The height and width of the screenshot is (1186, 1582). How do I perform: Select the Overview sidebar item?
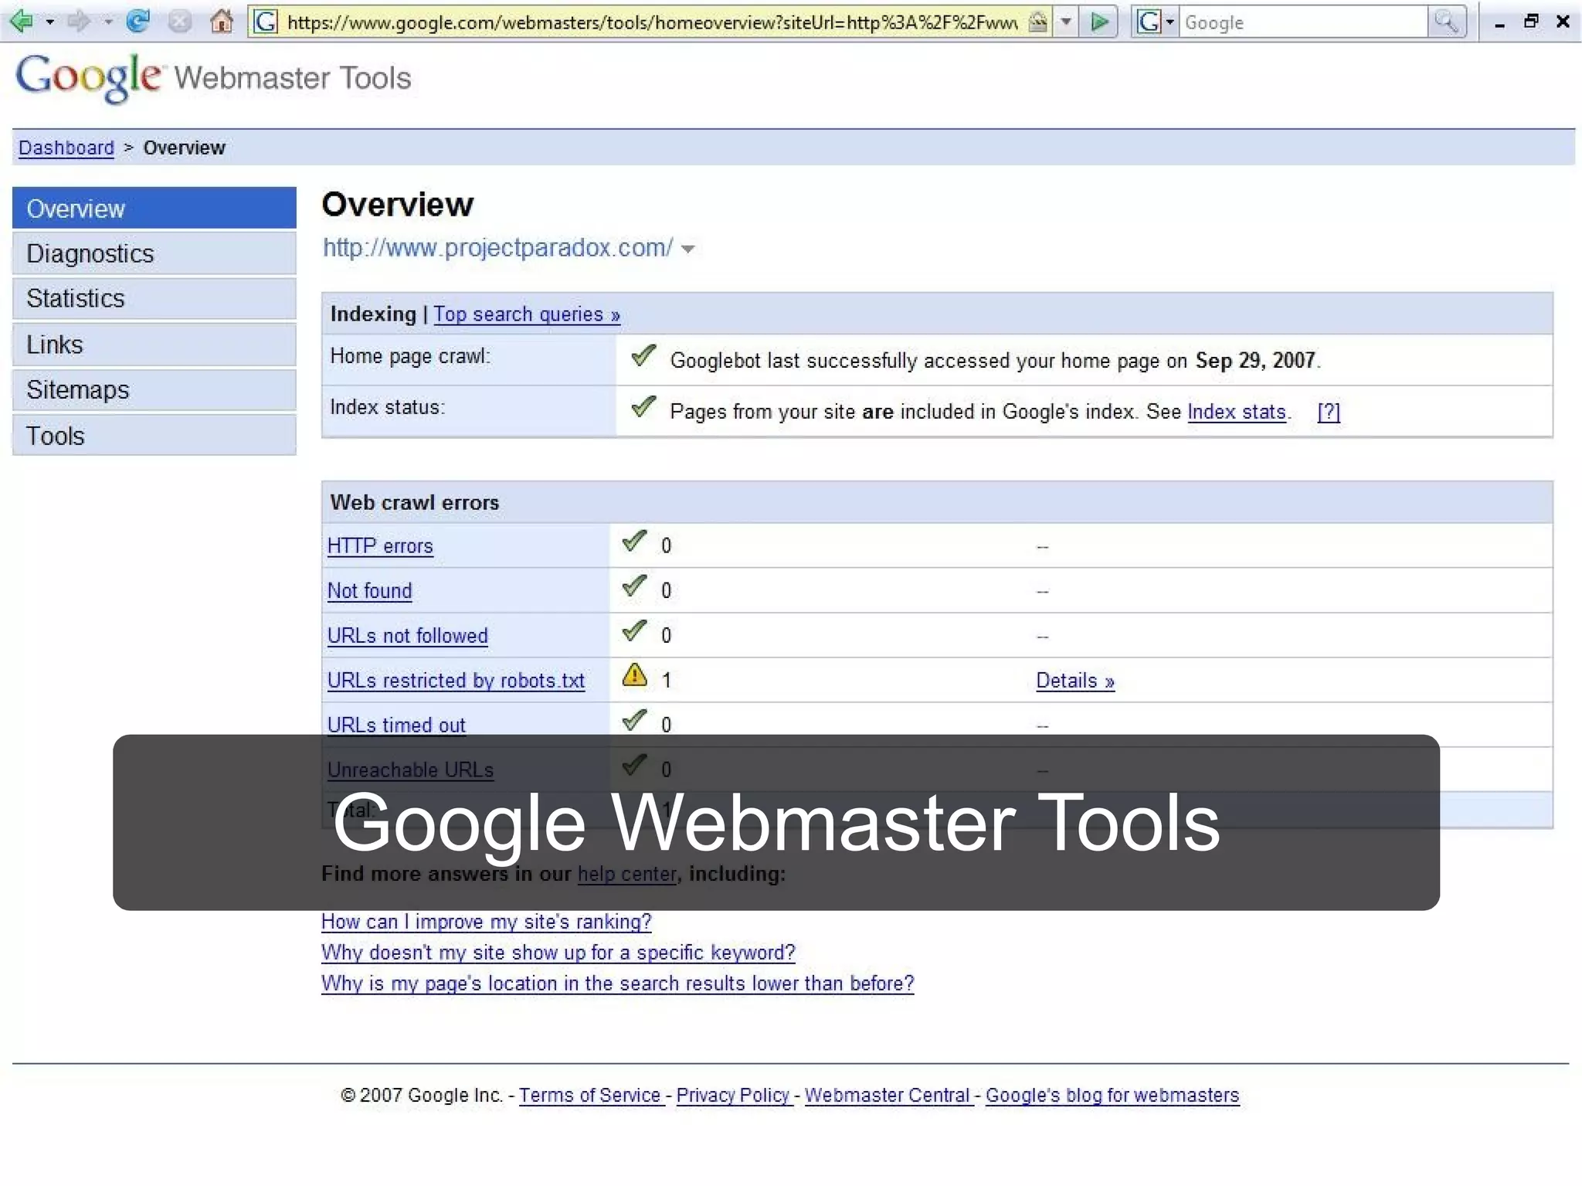pos(154,208)
